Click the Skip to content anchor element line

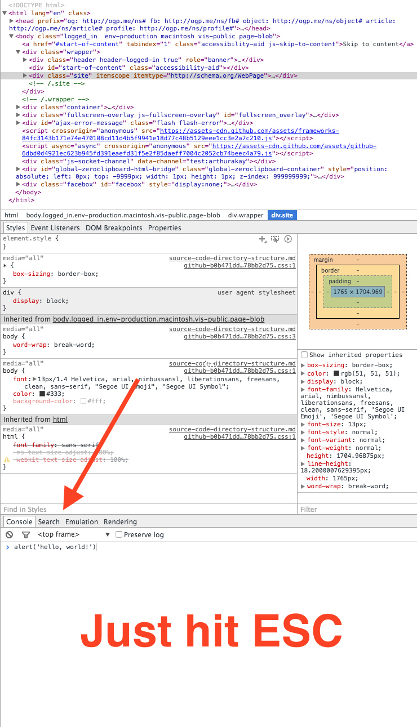pyautogui.click(x=218, y=44)
